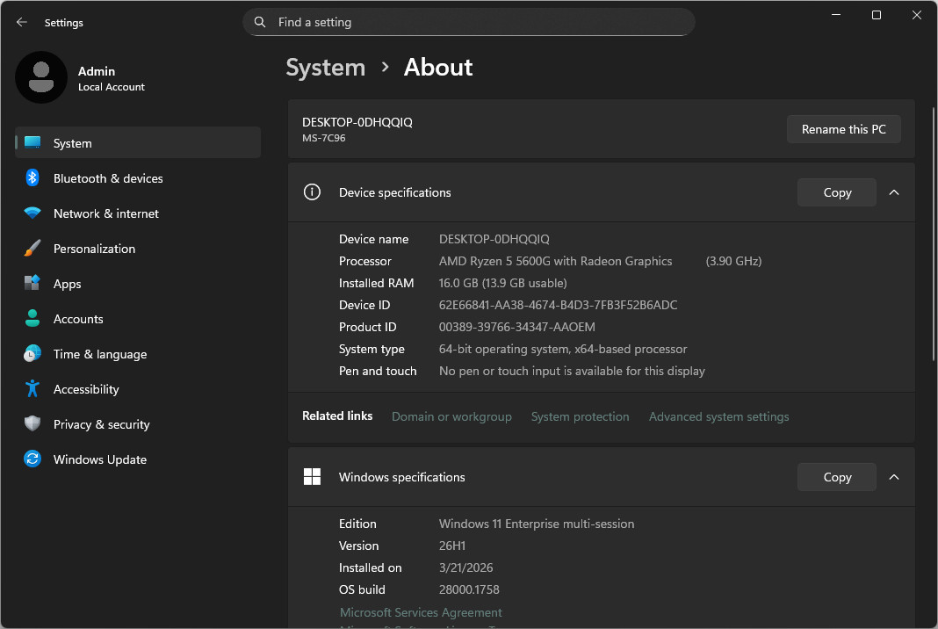
Task: Open Microsoft Services Agreement link
Action: 421,612
